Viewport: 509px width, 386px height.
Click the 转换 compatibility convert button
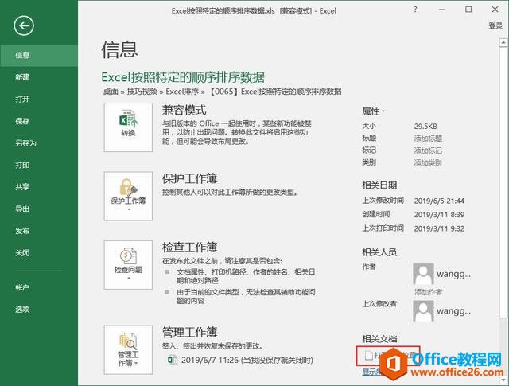(x=128, y=127)
